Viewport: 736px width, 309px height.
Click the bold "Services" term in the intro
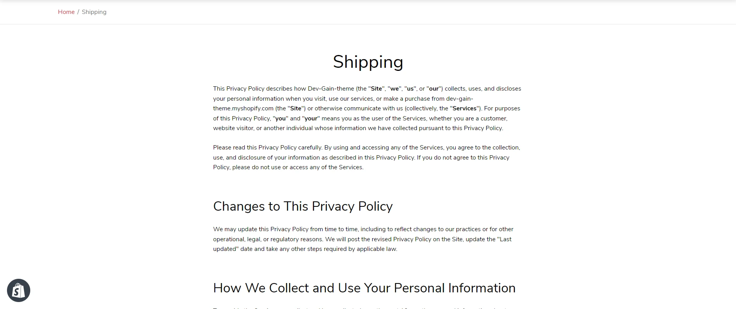[x=464, y=108]
